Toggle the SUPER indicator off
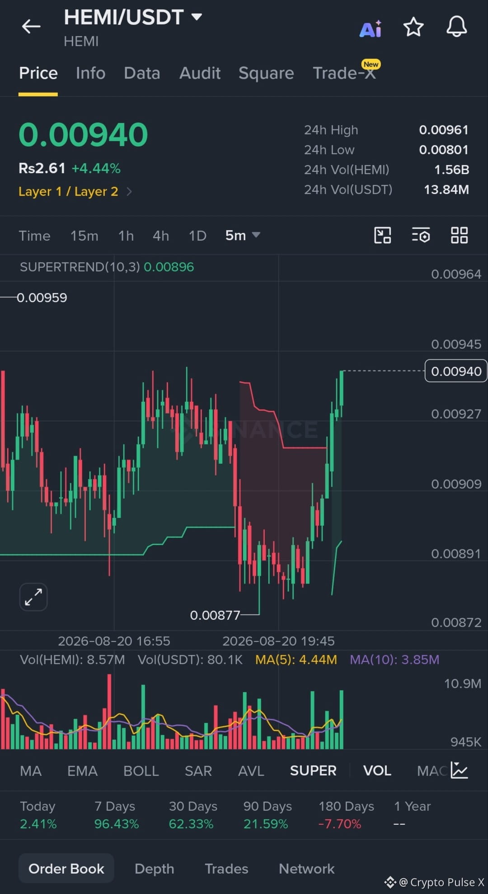Image resolution: width=488 pixels, height=894 pixels. point(313,771)
